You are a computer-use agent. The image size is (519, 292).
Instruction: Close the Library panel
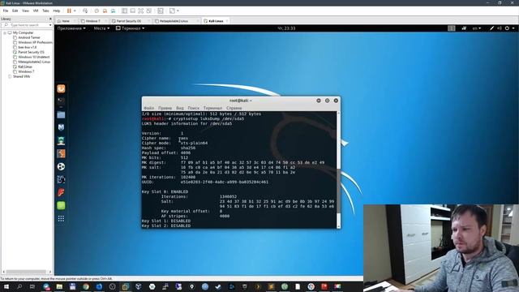click(50, 19)
